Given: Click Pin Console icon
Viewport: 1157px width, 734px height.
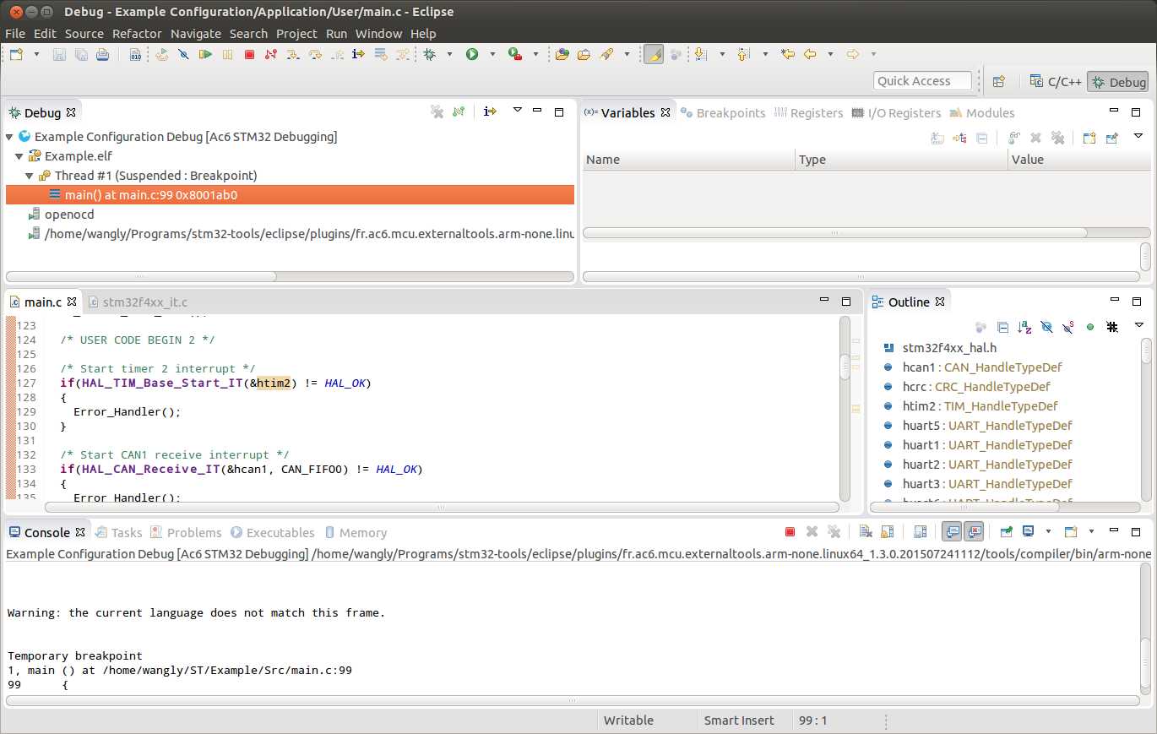Looking at the screenshot, I should (x=1007, y=532).
